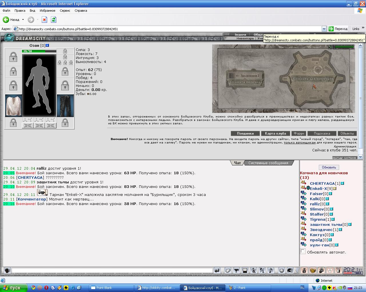
Task: Click the money bag info icon
Action: (x=304, y=270)
